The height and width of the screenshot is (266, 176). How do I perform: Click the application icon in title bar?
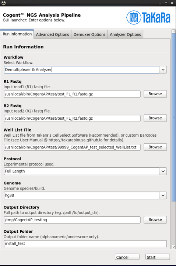pyautogui.click(x=3, y=3)
